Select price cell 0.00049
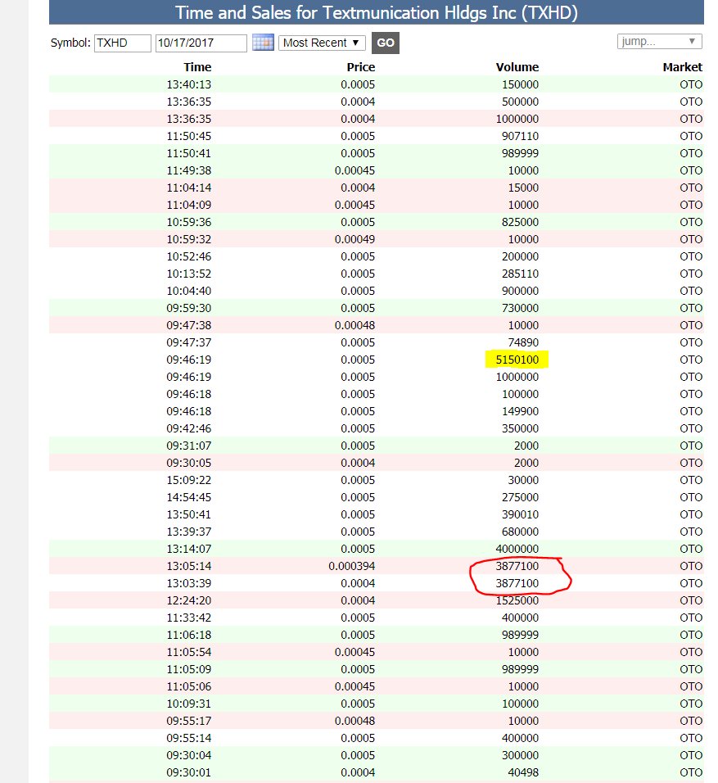This screenshot has height=783, width=718. pos(354,239)
